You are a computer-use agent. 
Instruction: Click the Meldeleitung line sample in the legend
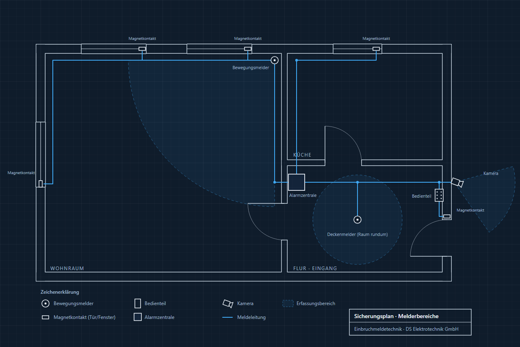click(x=227, y=317)
